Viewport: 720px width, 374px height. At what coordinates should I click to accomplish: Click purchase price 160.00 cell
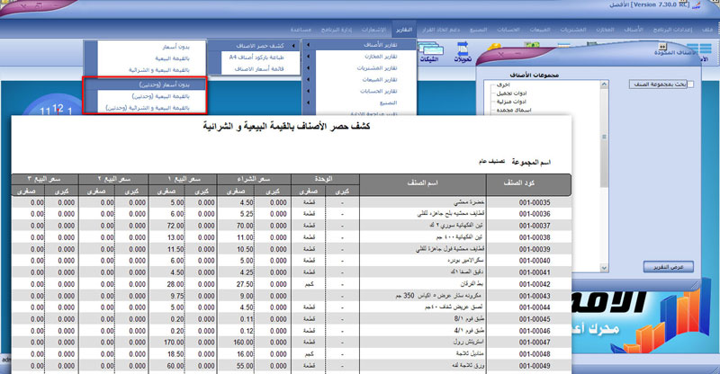pos(243,343)
